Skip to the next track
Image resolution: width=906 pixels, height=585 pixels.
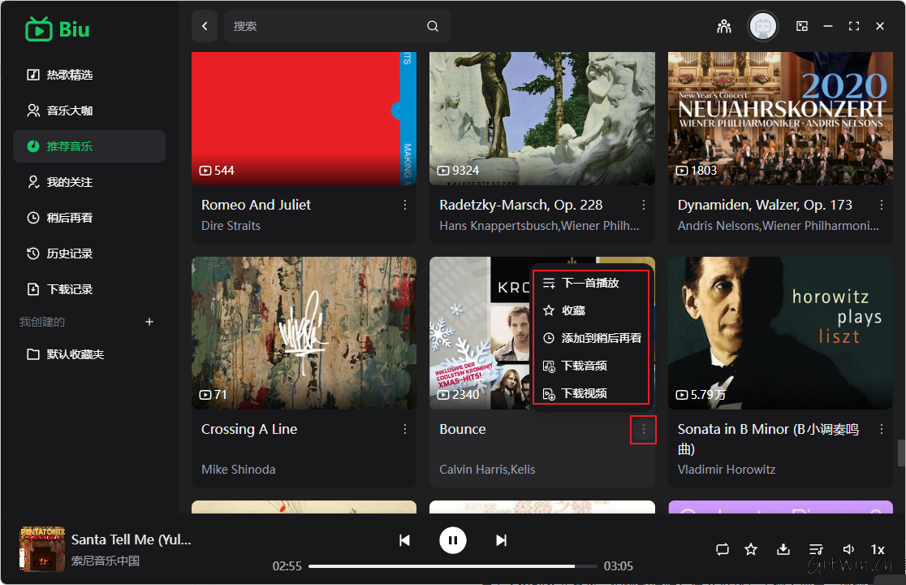502,540
